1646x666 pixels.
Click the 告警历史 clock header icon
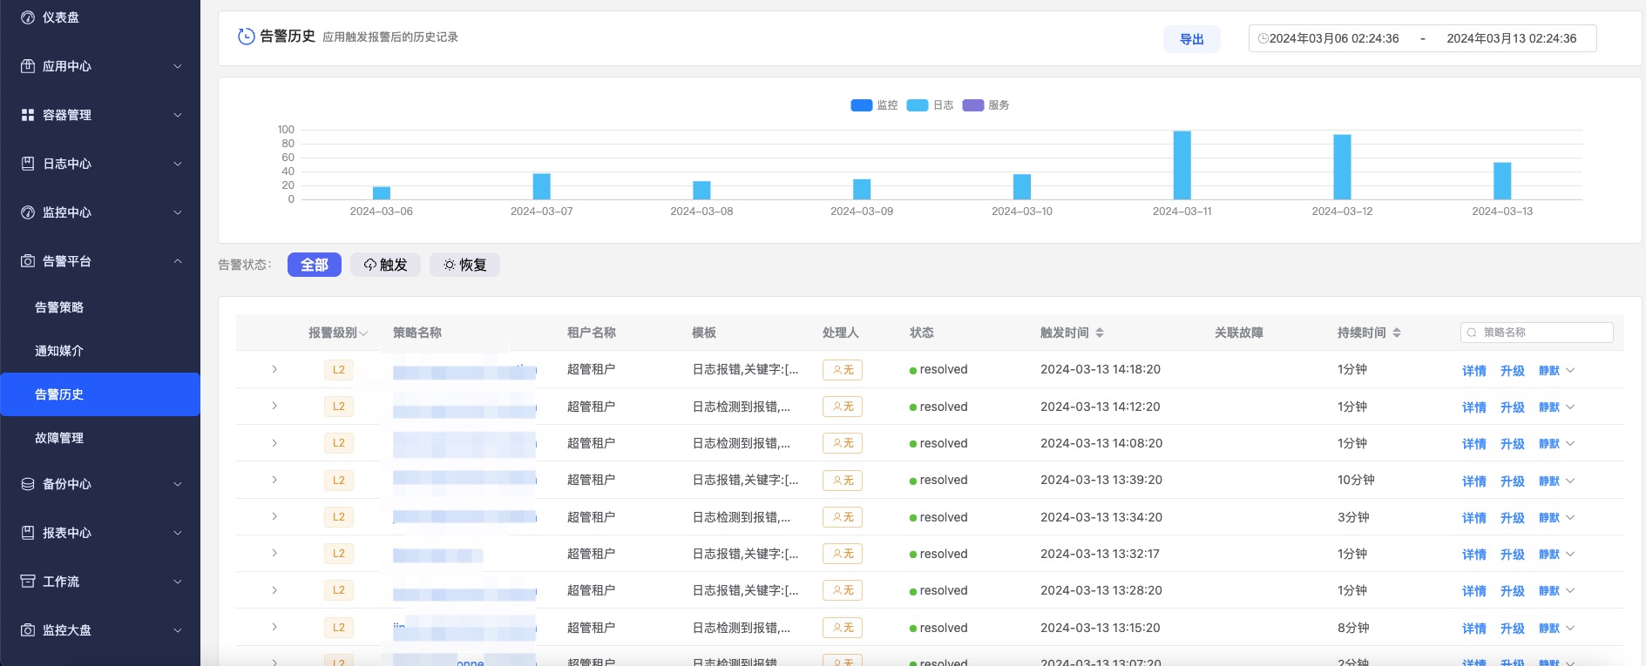247,37
